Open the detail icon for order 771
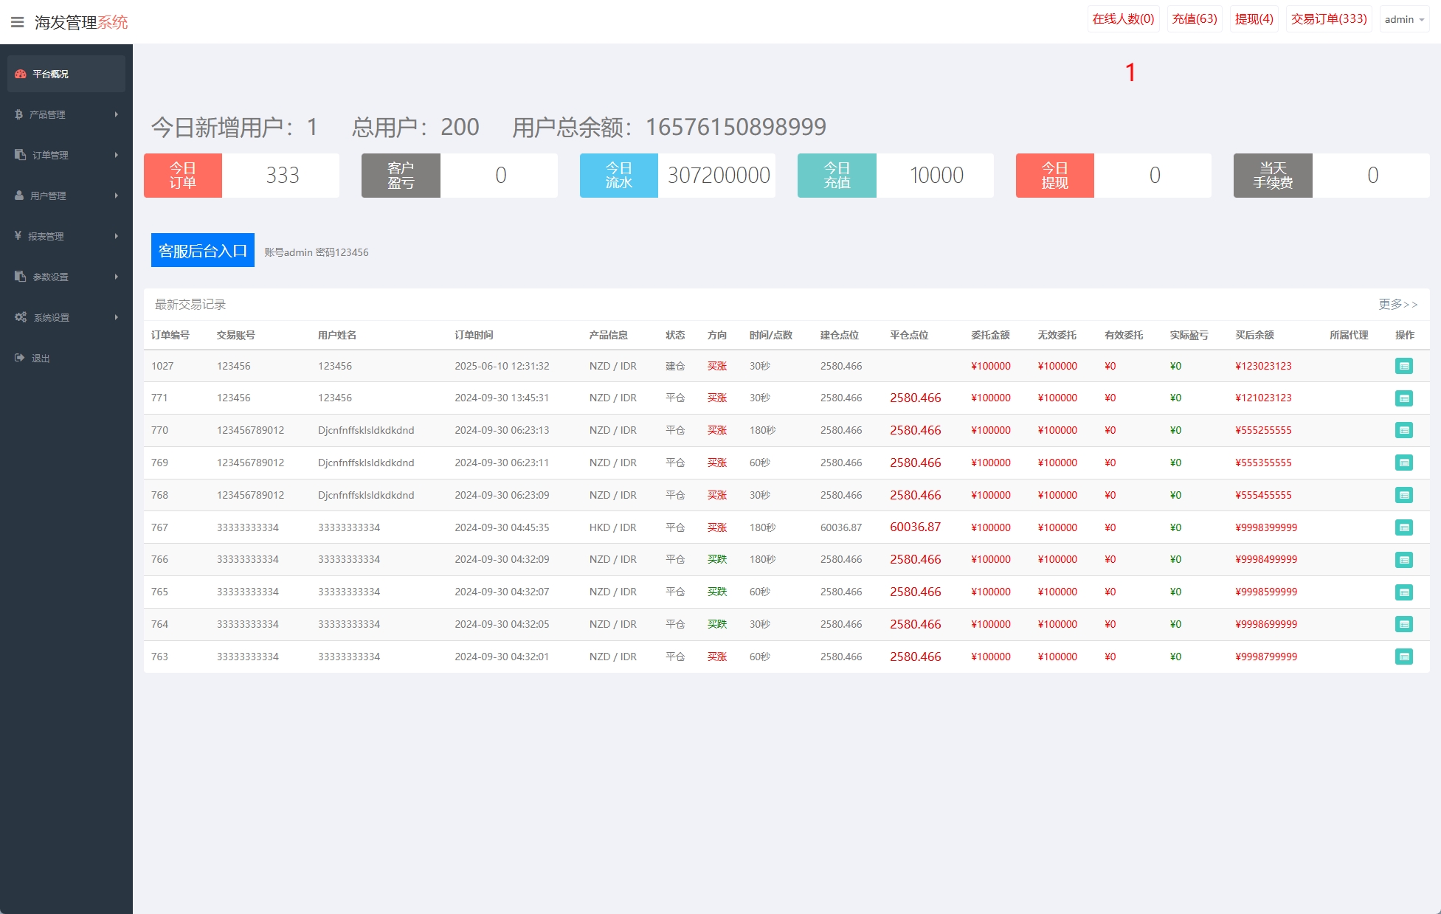This screenshot has width=1441, height=914. pos(1403,398)
